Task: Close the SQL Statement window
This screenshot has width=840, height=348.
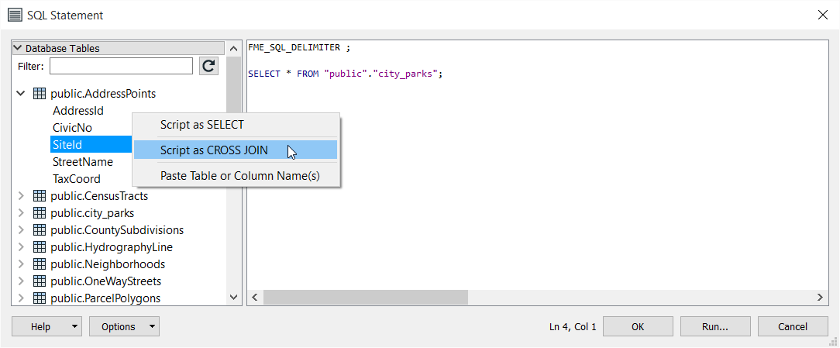Action: 823,15
